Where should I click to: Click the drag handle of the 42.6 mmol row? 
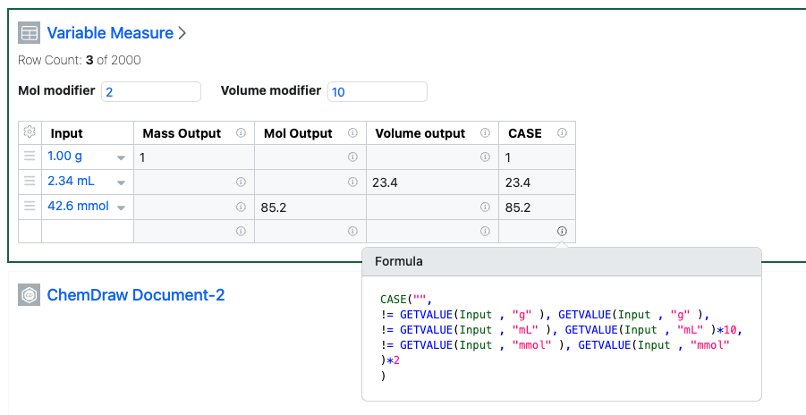(x=30, y=207)
